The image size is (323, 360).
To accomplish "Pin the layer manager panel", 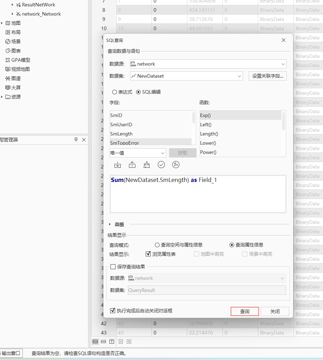I will click(x=76, y=140).
